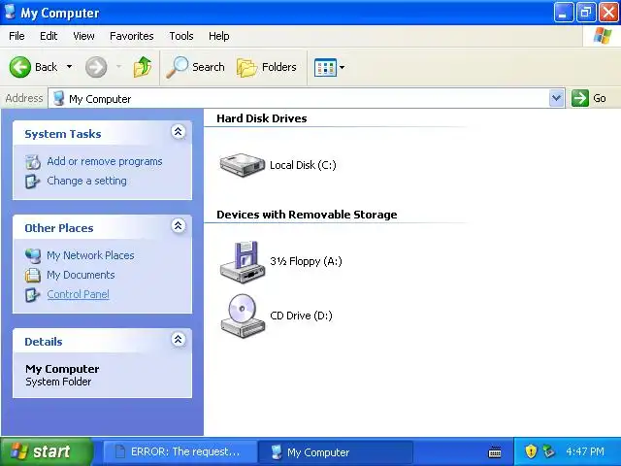This screenshot has width=621, height=466.
Task: Click the My Computer icon in Address bar
Action: tap(58, 98)
